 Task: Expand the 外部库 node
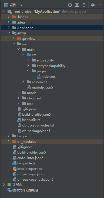pyautogui.click(x=4, y=185)
